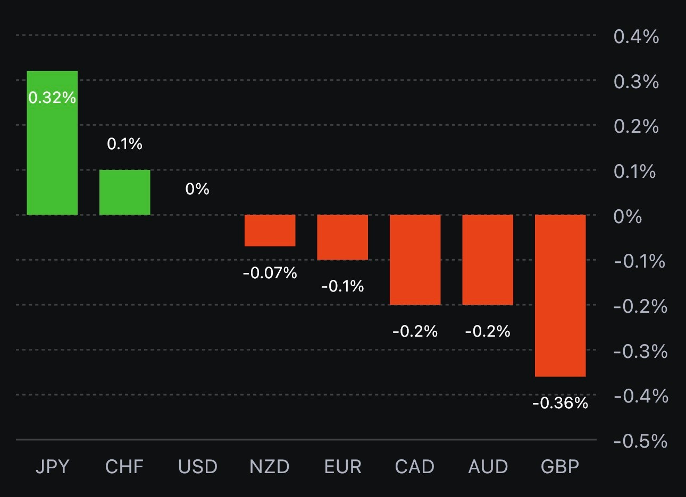Click the -0.5% y-axis tick label
Image resolution: width=686 pixels, height=497 pixels.
pyautogui.click(x=640, y=441)
